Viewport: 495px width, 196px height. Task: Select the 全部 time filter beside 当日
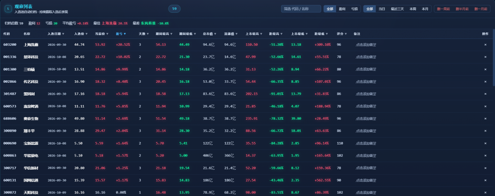click(x=369, y=9)
